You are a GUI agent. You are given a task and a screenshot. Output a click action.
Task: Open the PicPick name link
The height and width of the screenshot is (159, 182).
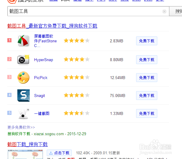coord(41,78)
